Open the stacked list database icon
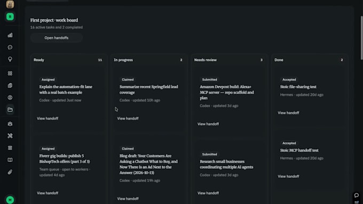The width and height of the screenshot is (363, 204). pyautogui.click(x=10, y=148)
